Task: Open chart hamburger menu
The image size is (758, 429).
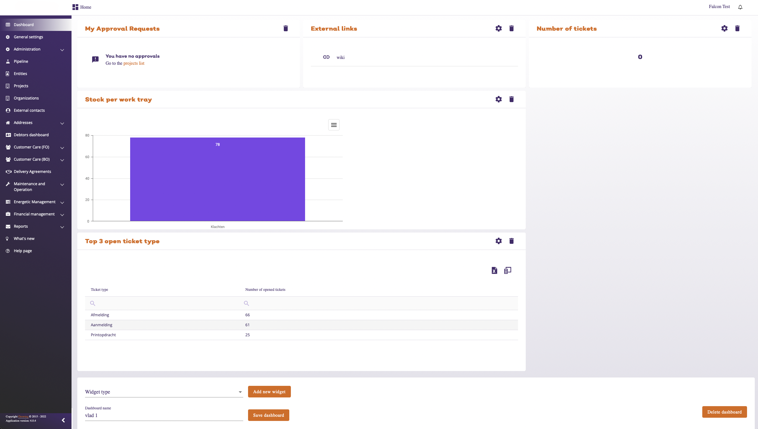Action: point(334,125)
